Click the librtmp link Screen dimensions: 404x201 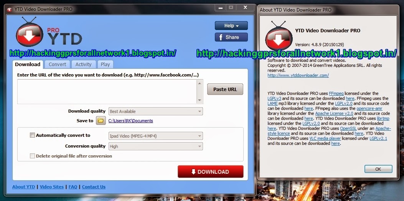click(383, 118)
